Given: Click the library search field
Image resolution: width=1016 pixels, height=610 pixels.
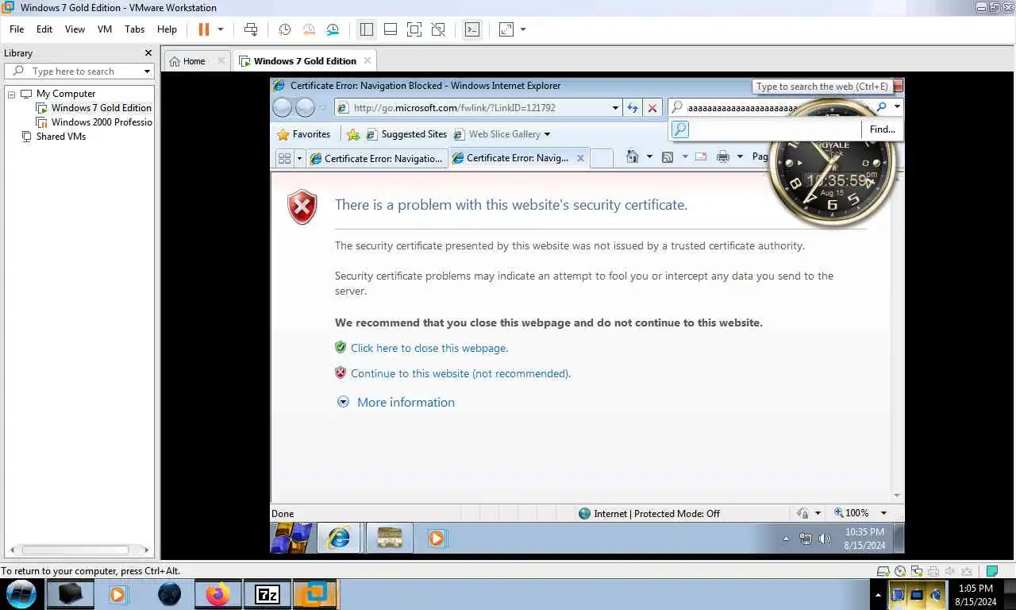Looking at the screenshot, I should pos(79,71).
